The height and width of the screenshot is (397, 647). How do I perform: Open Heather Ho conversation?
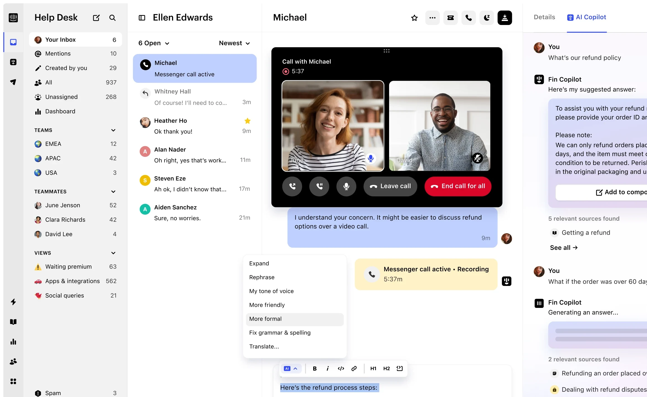[x=195, y=126]
